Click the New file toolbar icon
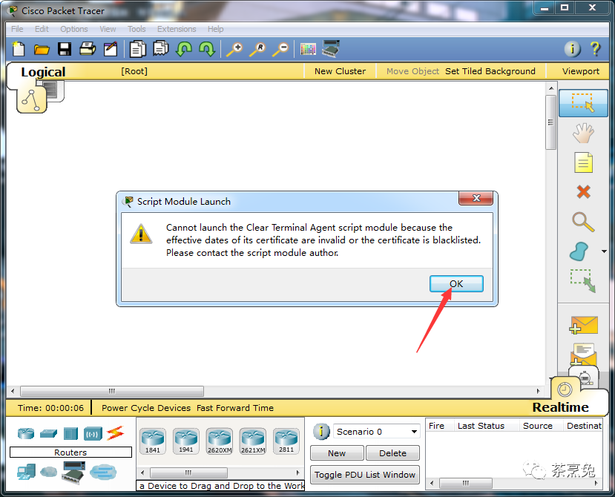 [18, 49]
